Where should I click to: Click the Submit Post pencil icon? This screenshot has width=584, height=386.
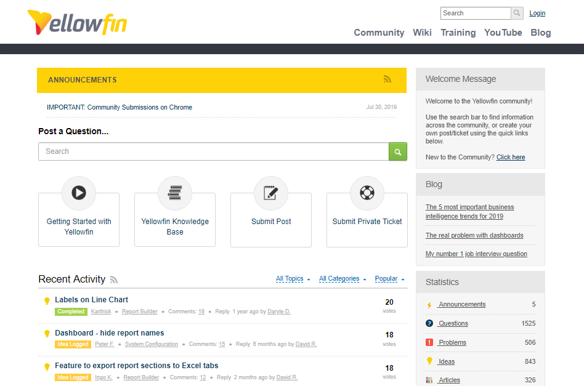[270, 193]
